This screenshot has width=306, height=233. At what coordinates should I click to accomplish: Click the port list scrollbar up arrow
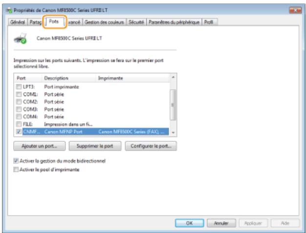pos(173,78)
